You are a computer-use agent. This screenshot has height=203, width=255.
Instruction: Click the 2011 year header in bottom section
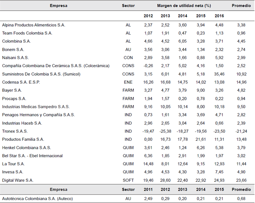pos(148,189)
